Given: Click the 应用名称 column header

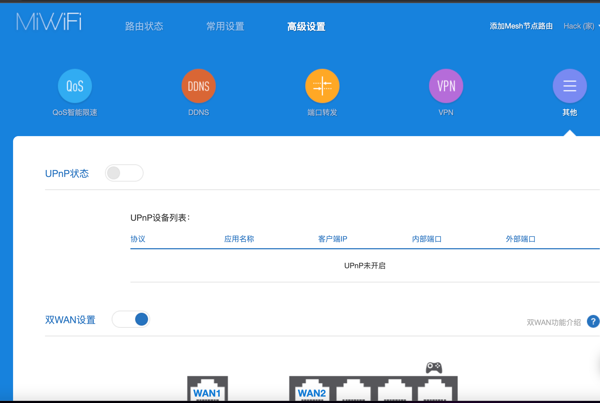Looking at the screenshot, I should (x=239, y=239).
